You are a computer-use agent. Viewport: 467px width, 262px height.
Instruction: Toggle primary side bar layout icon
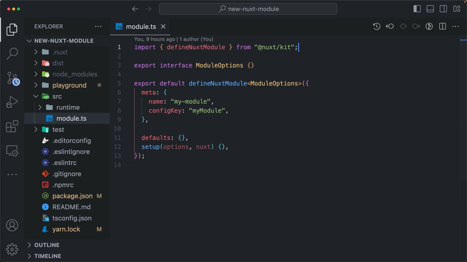pos(417,9)
